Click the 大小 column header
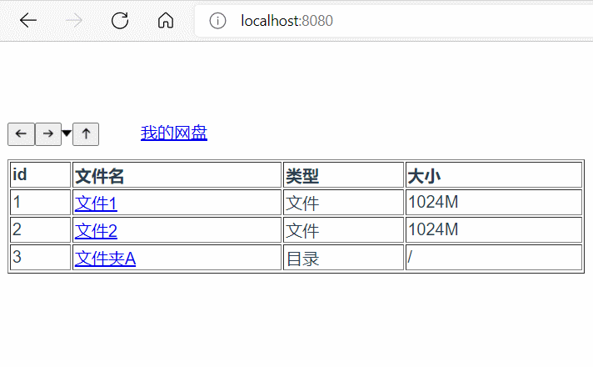This screenshot has height=367, width=593. pos(423,176)
